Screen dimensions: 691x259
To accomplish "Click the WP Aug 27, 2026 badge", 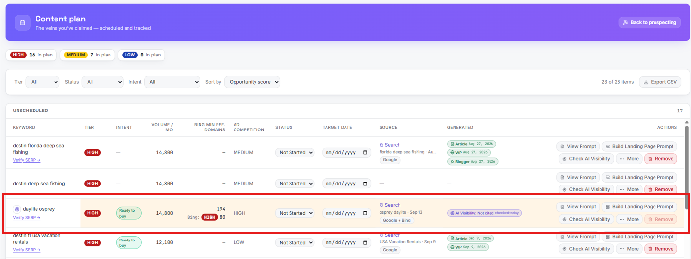I will 469,152.
